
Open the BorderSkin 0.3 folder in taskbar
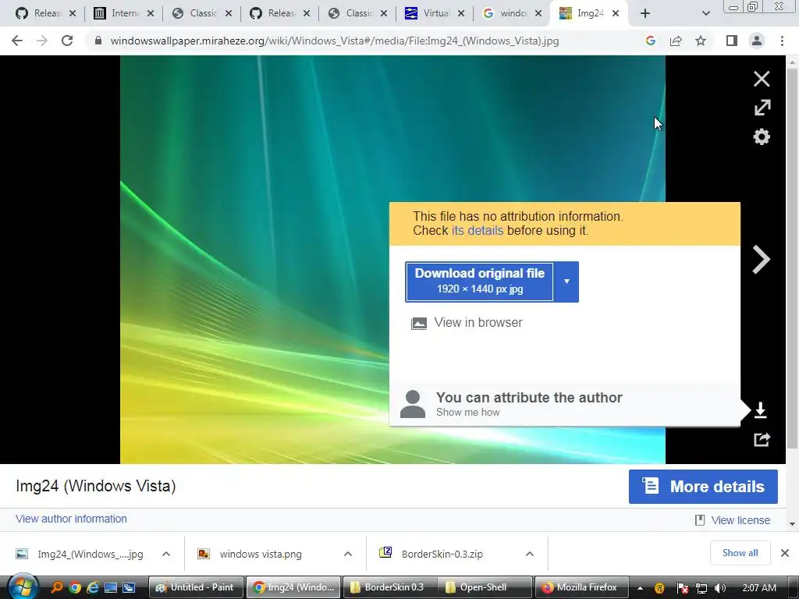(389, 587)
